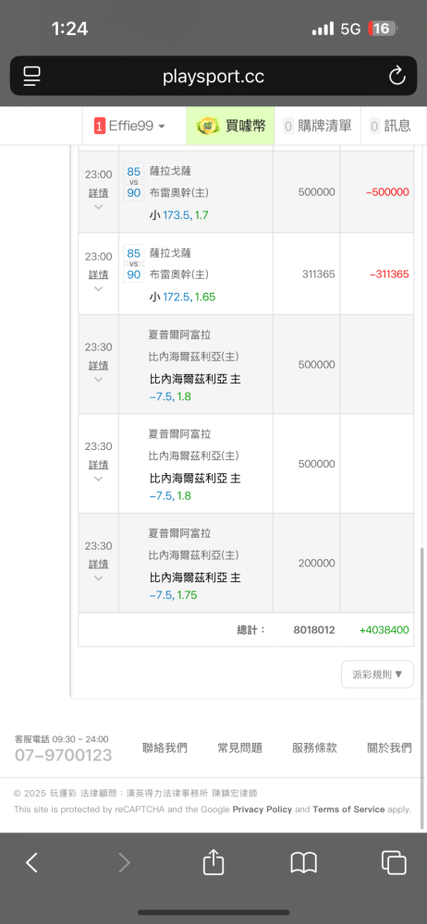Open the 服務條款 link
Screen dimensions: 427x924
tap(314, 748)
